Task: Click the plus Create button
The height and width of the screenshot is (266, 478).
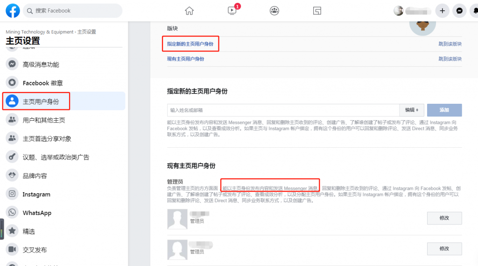Action: point(443,11)
